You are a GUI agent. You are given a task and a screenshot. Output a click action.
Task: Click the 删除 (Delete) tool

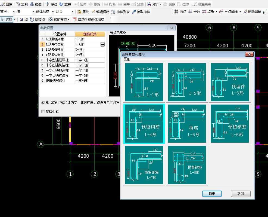6,4
